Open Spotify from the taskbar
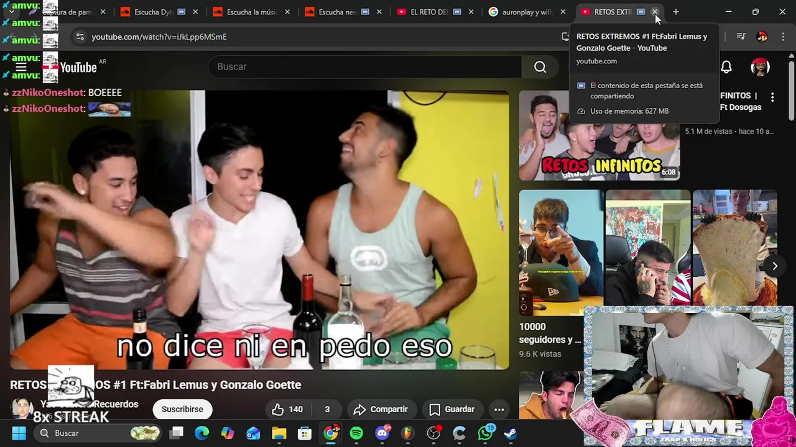796x447 pixels. 356,433
